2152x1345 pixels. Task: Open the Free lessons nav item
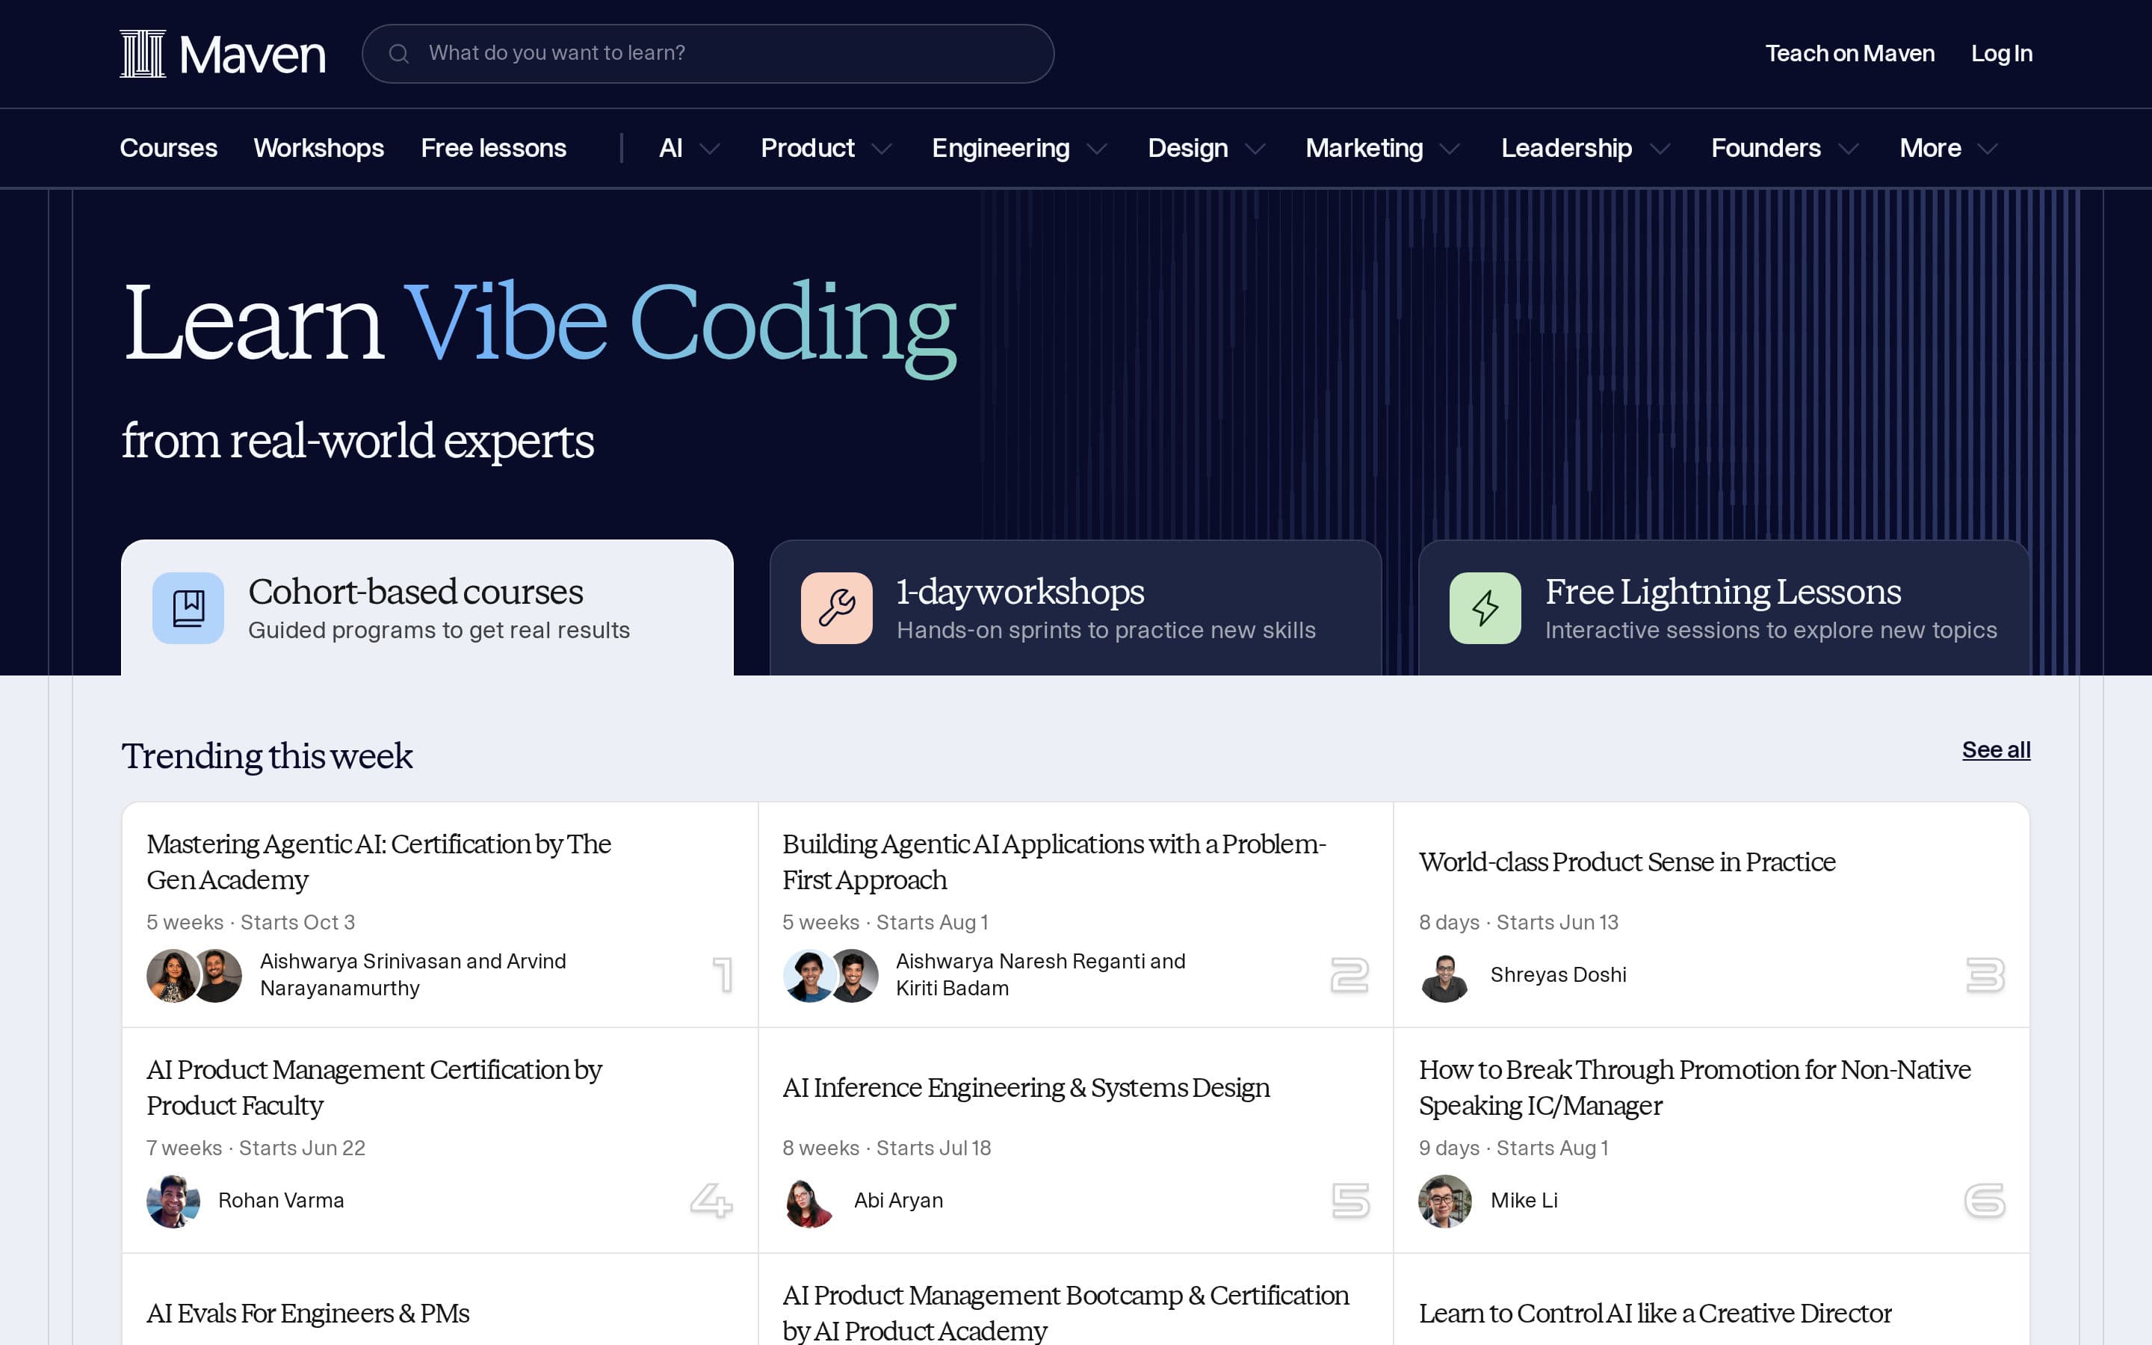(493, 149)
